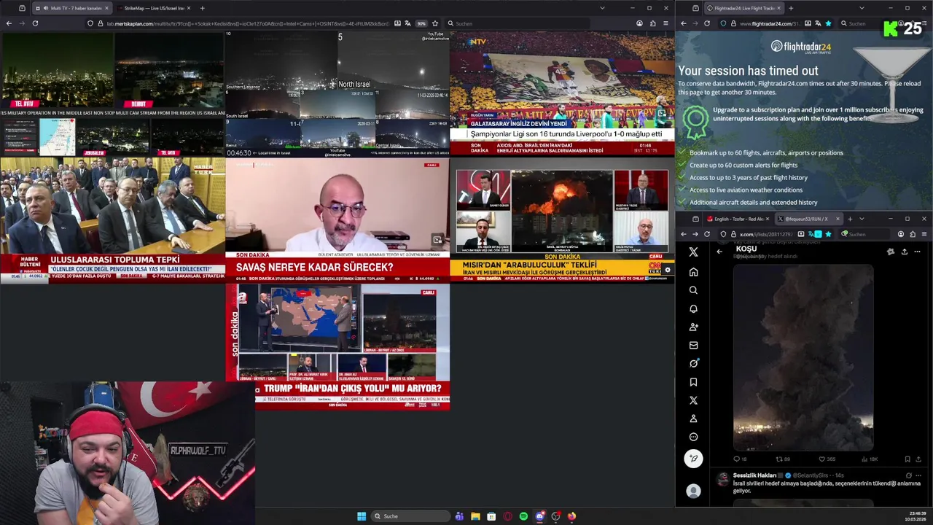Open File Explorer from taskbar

pos(475,516)
